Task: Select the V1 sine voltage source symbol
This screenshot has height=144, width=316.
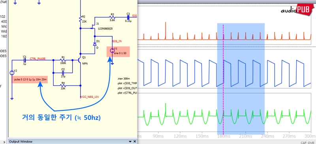Action: (x=112, y=50)
